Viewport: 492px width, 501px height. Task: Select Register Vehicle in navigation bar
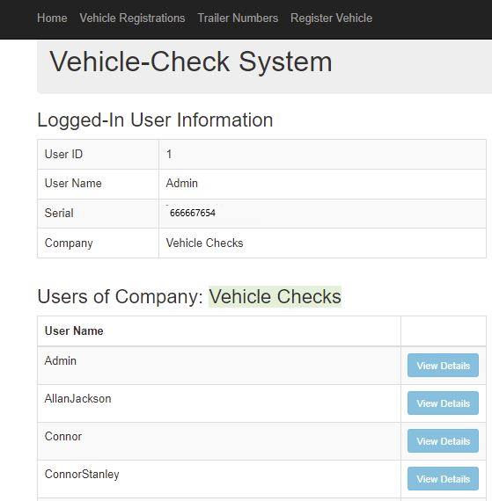click(x=331, y=18)
